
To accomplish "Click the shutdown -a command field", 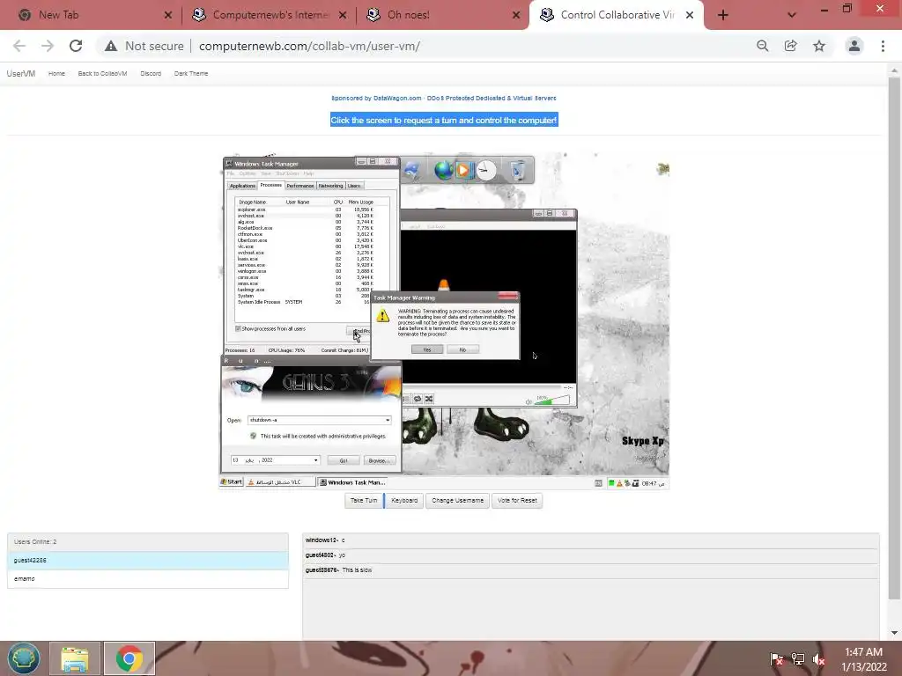I will pos(316,420).
